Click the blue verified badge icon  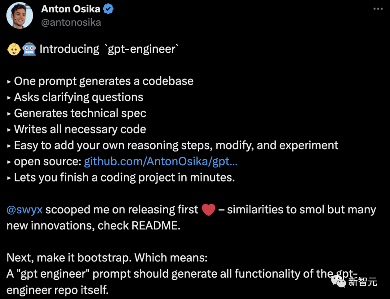(x=108, y=9)
